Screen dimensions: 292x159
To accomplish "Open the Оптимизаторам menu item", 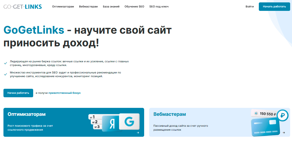I will pyautogui.click(x=63, y=7).
